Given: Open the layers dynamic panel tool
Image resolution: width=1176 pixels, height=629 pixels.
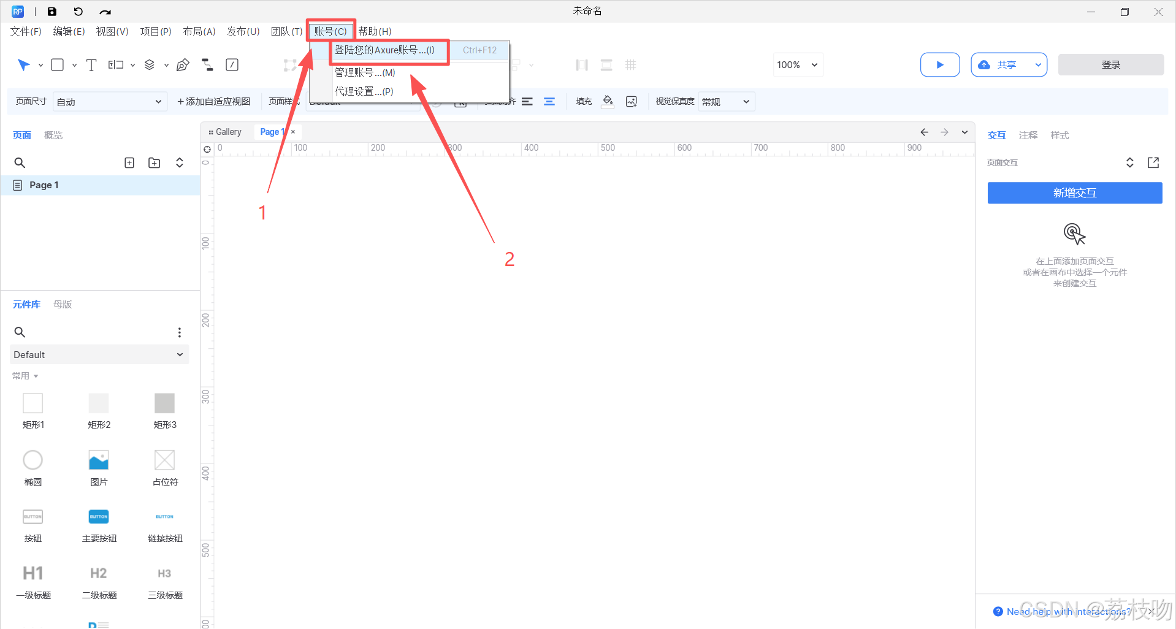Looking at the screenshot, I should (150, 65).
